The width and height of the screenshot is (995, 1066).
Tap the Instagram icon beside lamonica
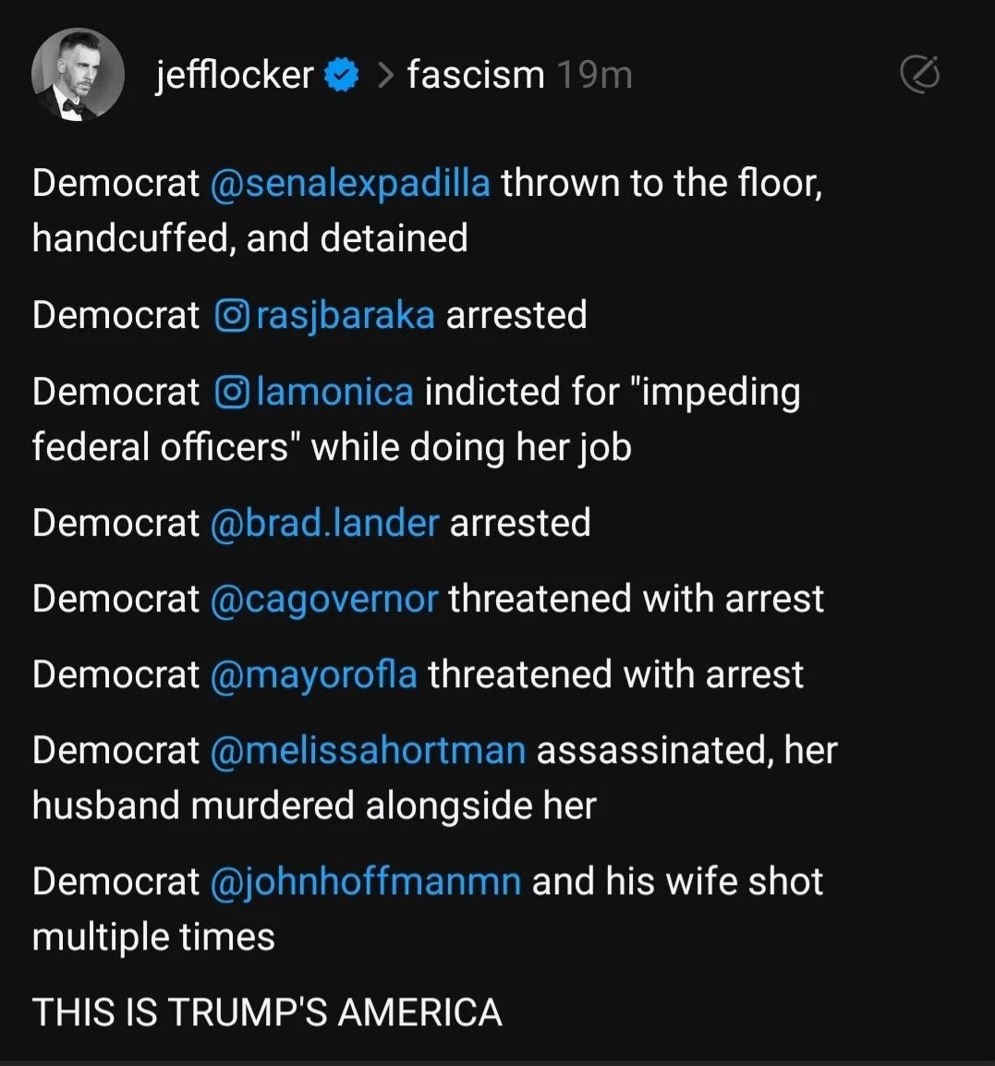(x=232, y=393)
